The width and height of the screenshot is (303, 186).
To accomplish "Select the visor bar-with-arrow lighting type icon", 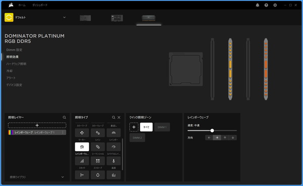I will coord(82,175).
